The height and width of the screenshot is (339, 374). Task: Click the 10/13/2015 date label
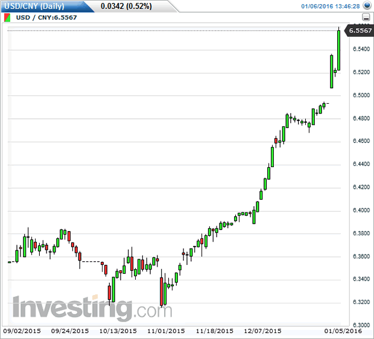[118, 331]
